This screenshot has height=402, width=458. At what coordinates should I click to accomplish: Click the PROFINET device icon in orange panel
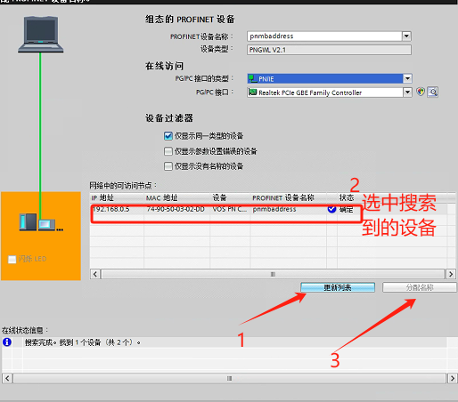coord(41,222)
